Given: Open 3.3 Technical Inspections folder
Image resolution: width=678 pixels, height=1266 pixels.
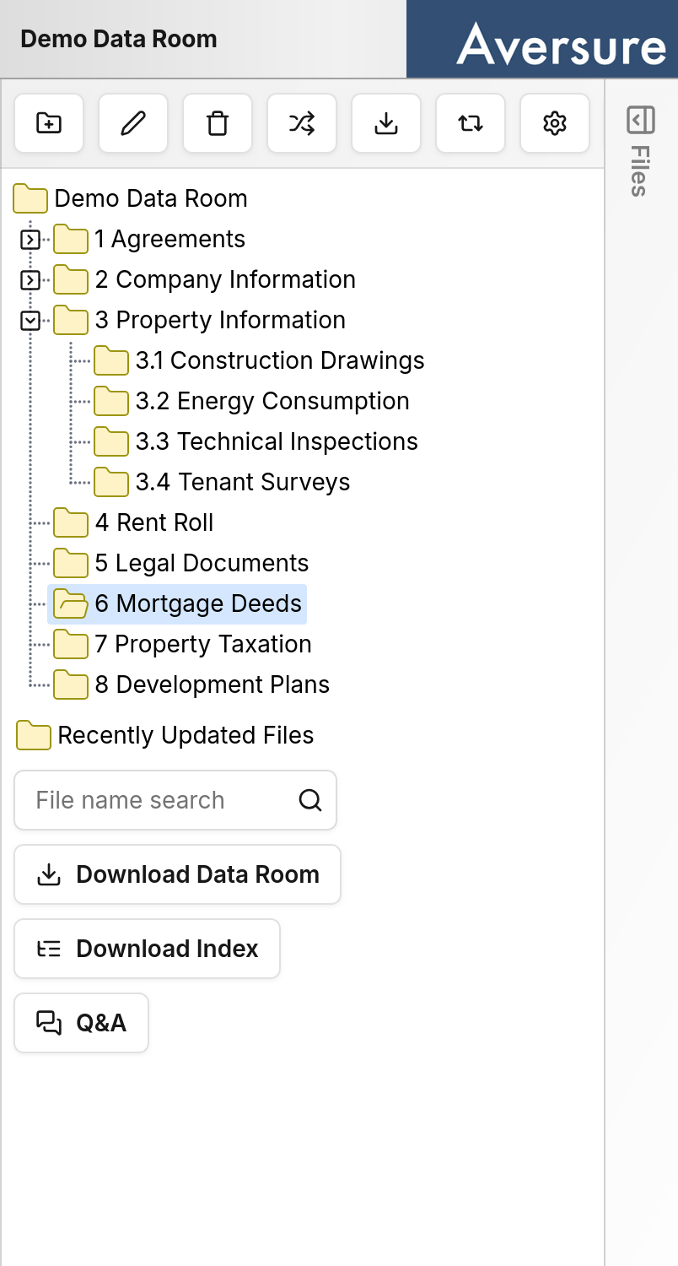Looking at the screenshot, I should (256, 442).
